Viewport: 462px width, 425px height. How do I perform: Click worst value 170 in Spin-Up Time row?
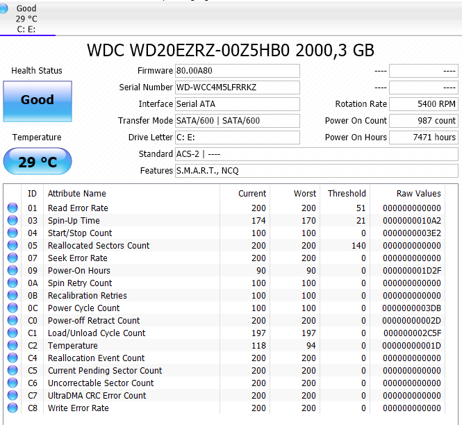click(308, 220)
